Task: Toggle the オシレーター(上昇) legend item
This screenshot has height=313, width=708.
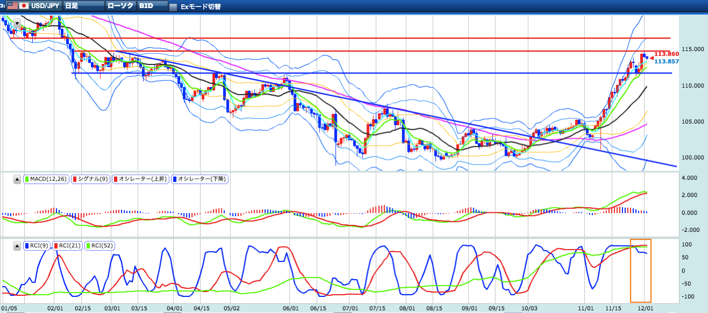Action: pos(140,179)
